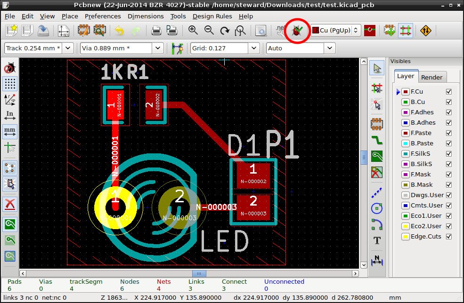Toggle B.Cu layer visibility checkbox
Image resolution: width=464 pixels, height=303 pixels.
coord(448,102)
